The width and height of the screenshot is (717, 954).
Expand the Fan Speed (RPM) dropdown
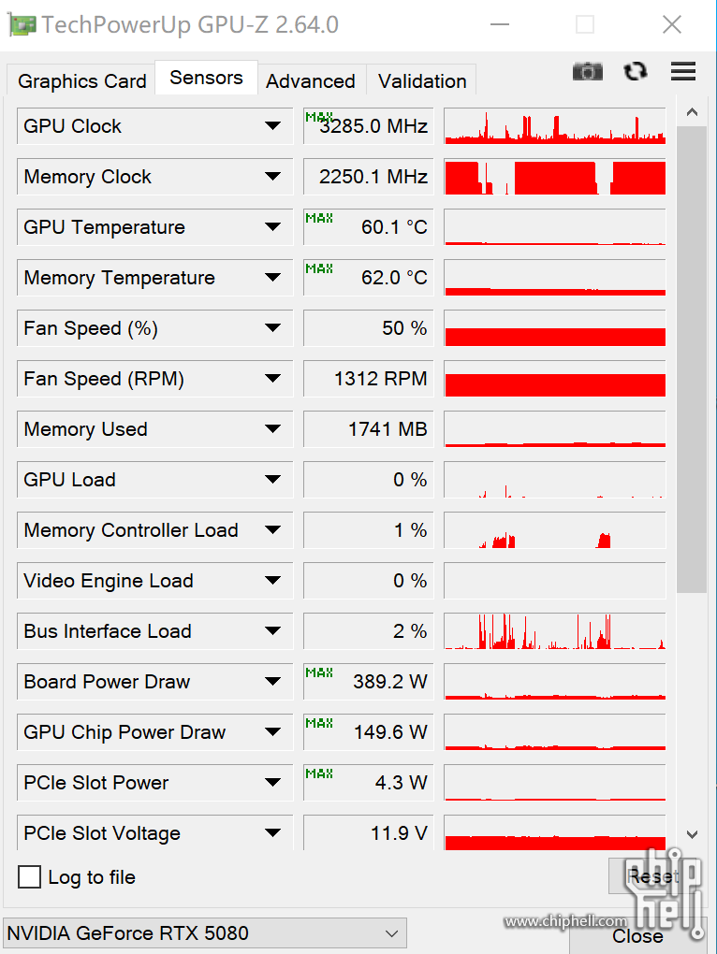[272, 379]
